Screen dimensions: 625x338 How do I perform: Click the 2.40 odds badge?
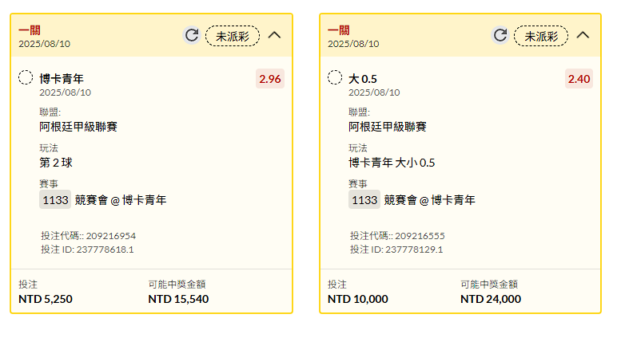coord(579,79)
